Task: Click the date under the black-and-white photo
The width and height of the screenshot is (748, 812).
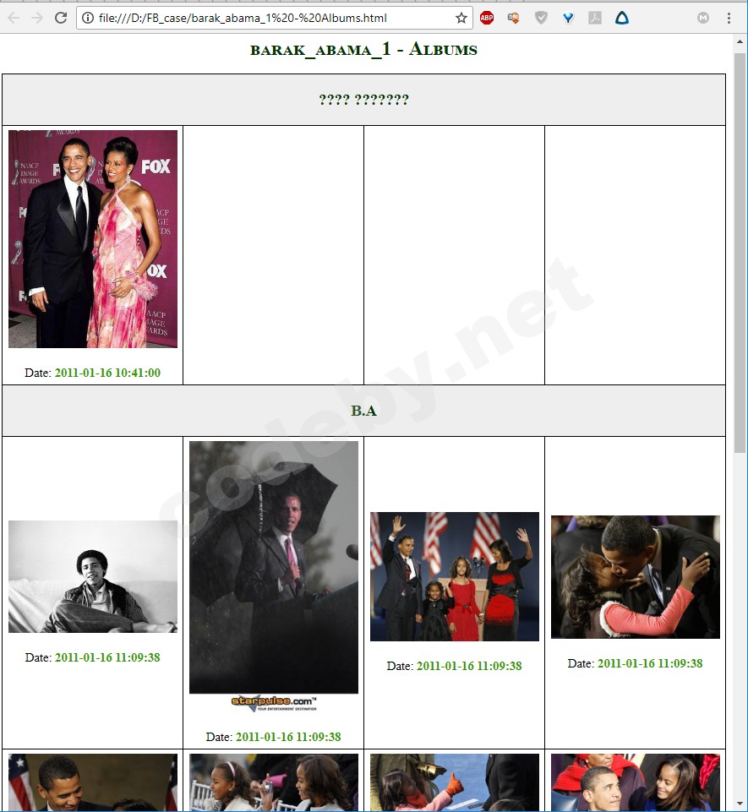Action: [107, 657]
